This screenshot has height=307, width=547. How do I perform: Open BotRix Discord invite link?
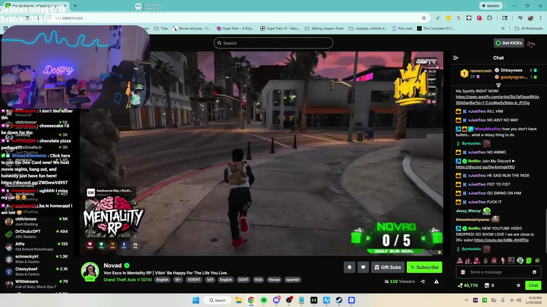pyautogui.click(x=485, y=167)
